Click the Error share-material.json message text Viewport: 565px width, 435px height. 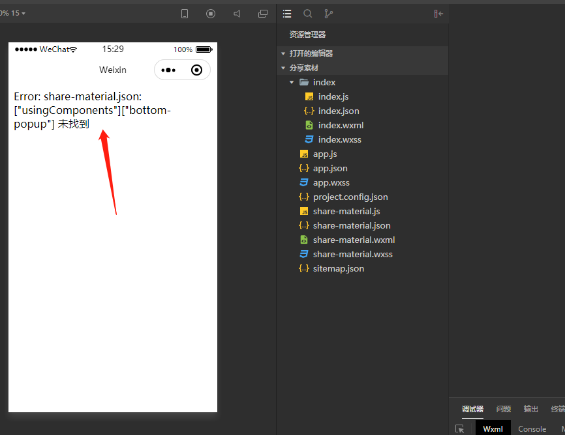tap(92, 110)
